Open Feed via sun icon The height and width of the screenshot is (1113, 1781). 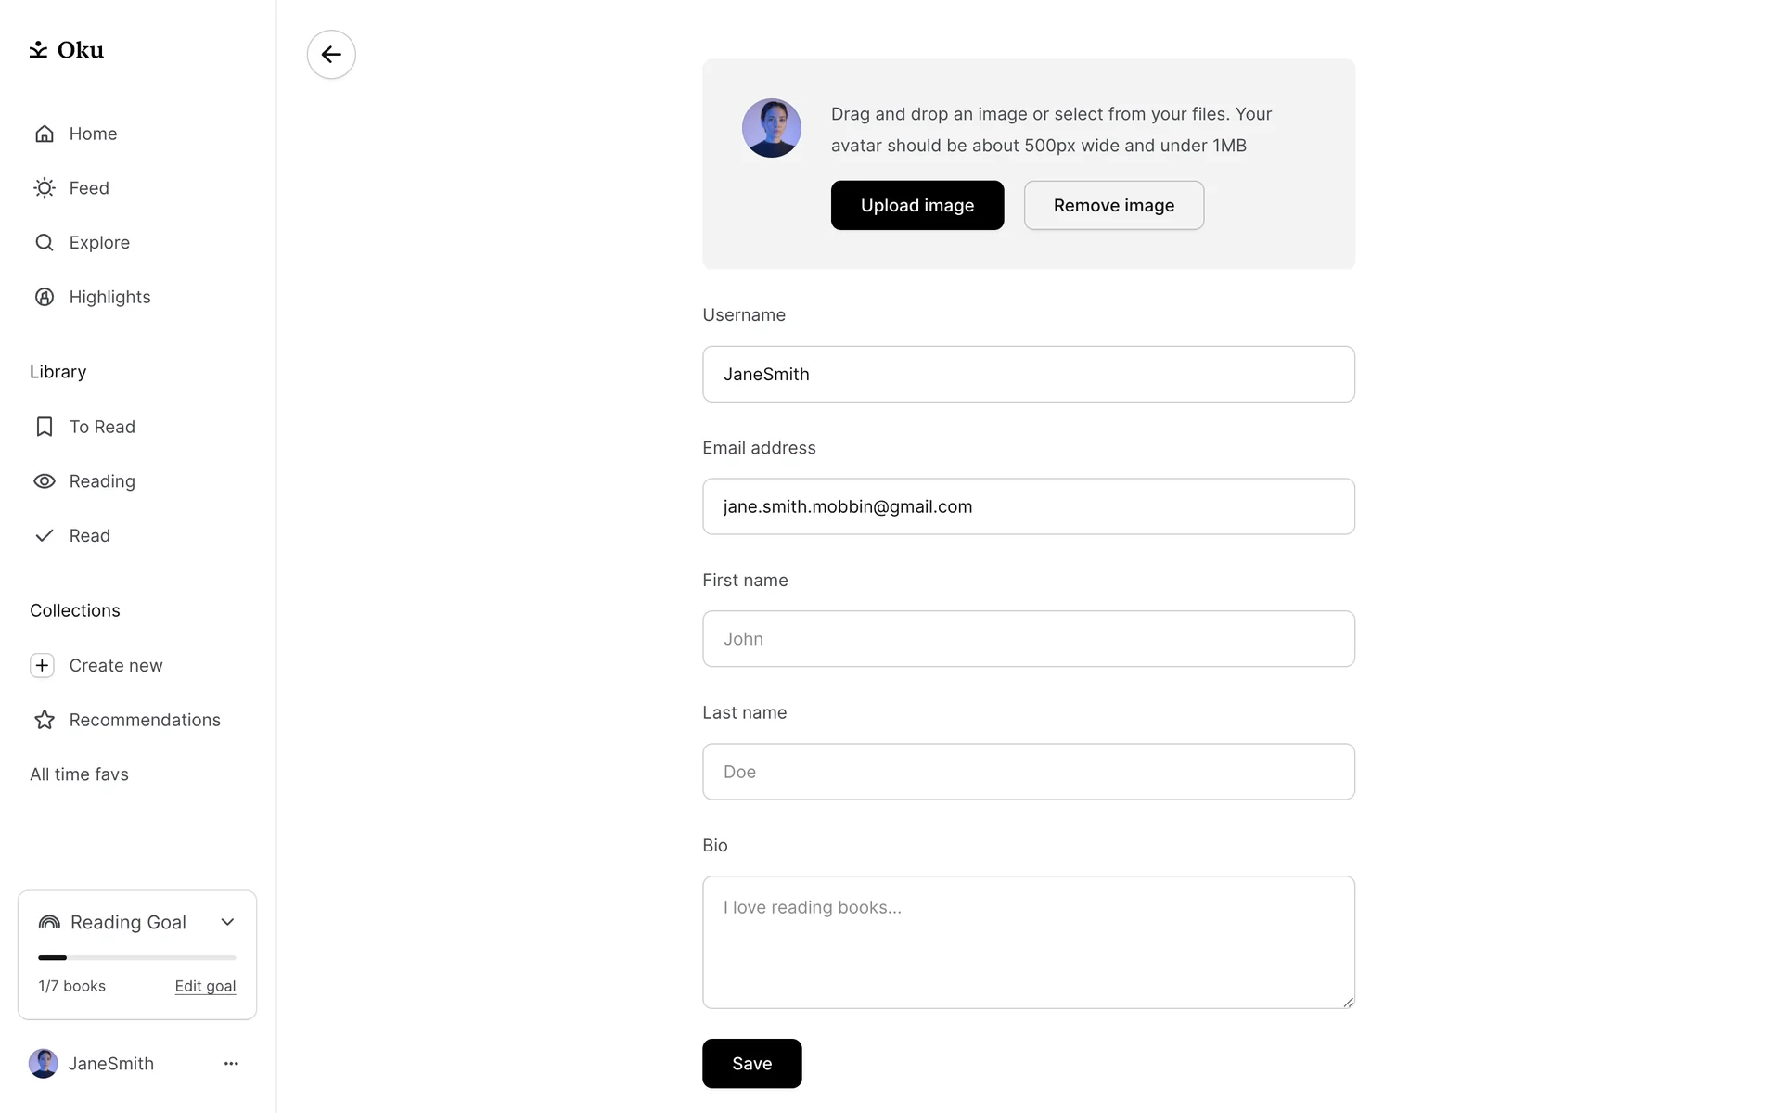[45, 188]
